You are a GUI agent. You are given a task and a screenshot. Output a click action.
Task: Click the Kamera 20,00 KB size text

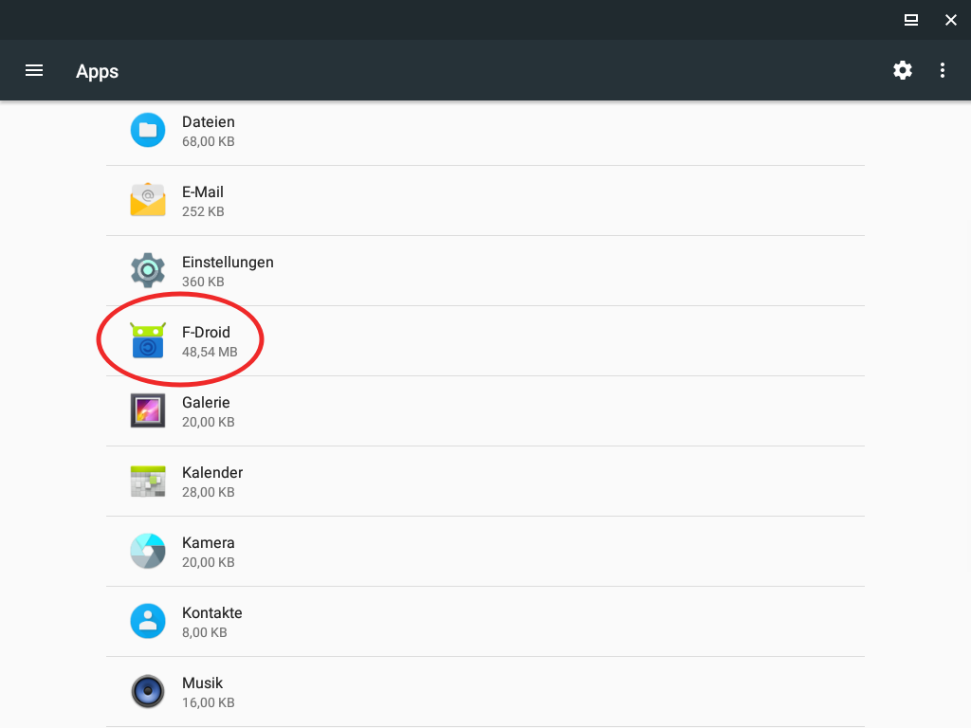coord(208,562)
